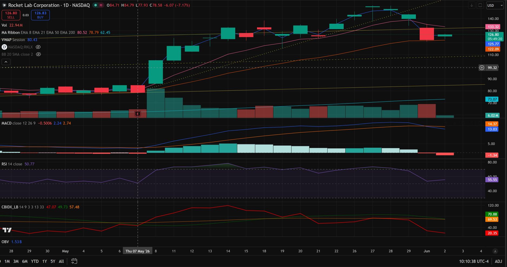Screen dimensions: 507x267
Task: Click the pink data mode indicator icon
Action: (101, 5)
